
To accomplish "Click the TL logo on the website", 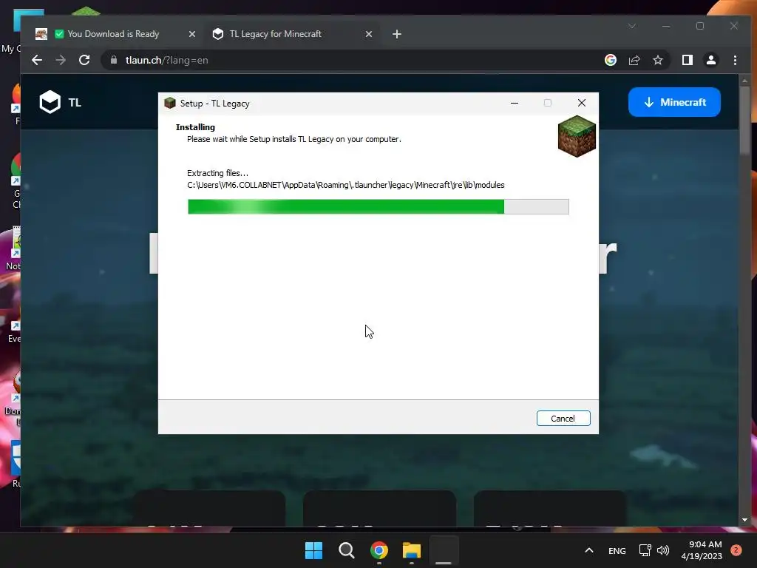I will pyautogui.click(x=60, y=102).
